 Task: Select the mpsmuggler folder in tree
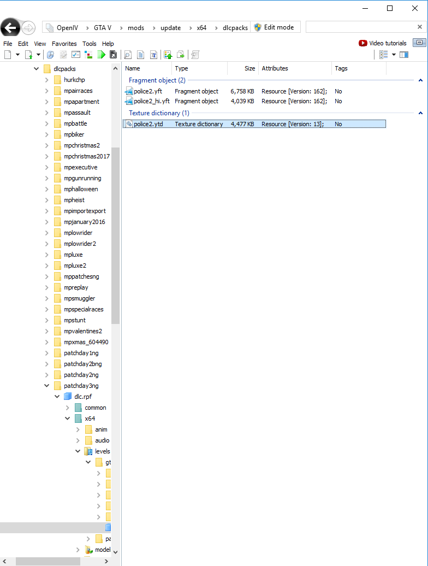pyautogui.click(x=79, y=298)
